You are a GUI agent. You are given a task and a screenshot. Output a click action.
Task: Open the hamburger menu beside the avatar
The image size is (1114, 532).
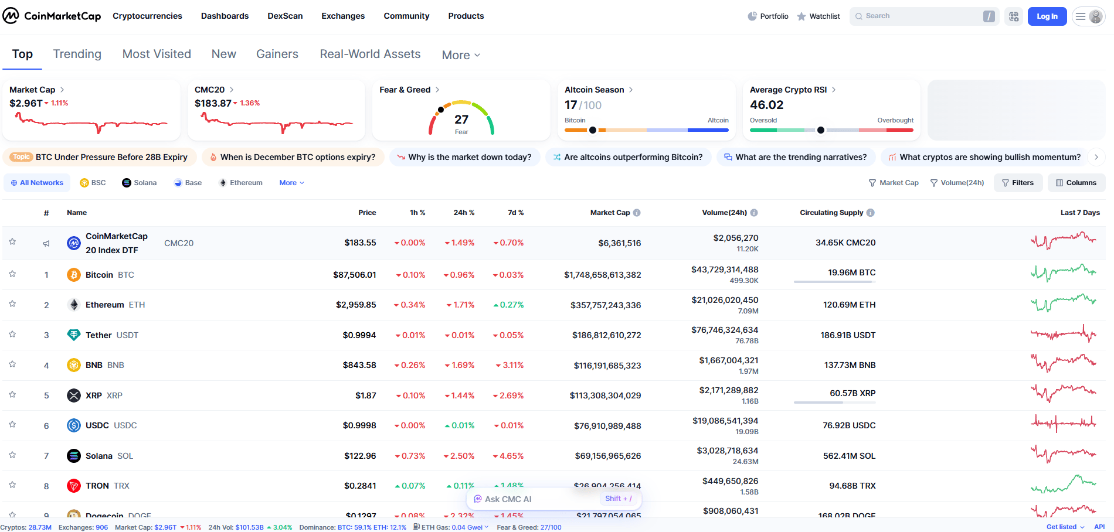(1081, 16)
